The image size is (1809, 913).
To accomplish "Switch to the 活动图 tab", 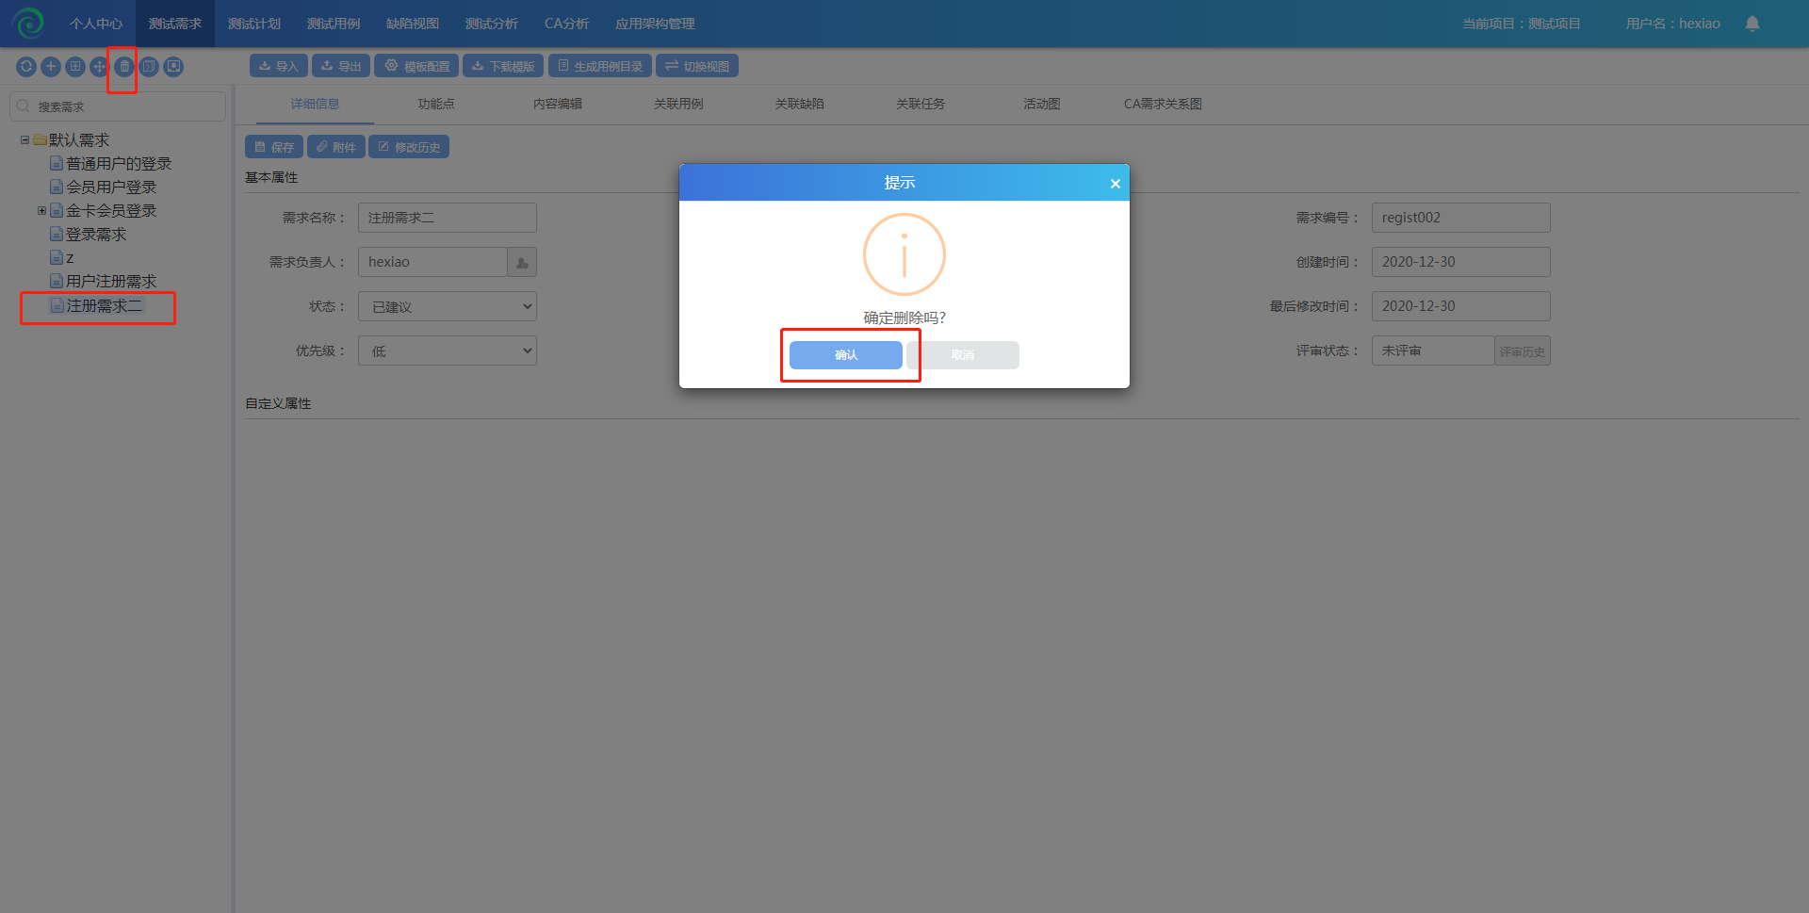I will pos(1042,104).
